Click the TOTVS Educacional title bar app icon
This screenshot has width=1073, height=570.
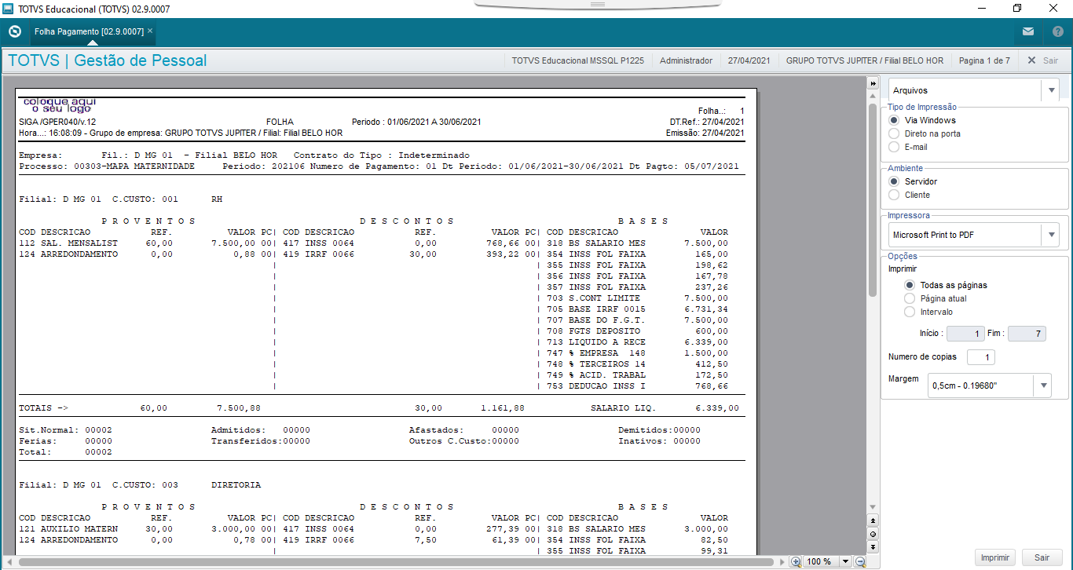point(9,9)
